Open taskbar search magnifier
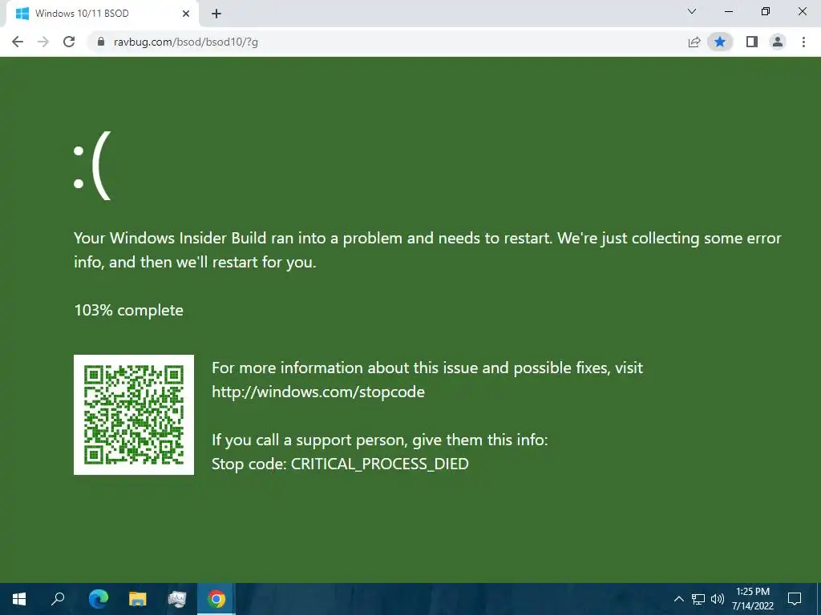The image size is (821, 615). coord(58,599)
